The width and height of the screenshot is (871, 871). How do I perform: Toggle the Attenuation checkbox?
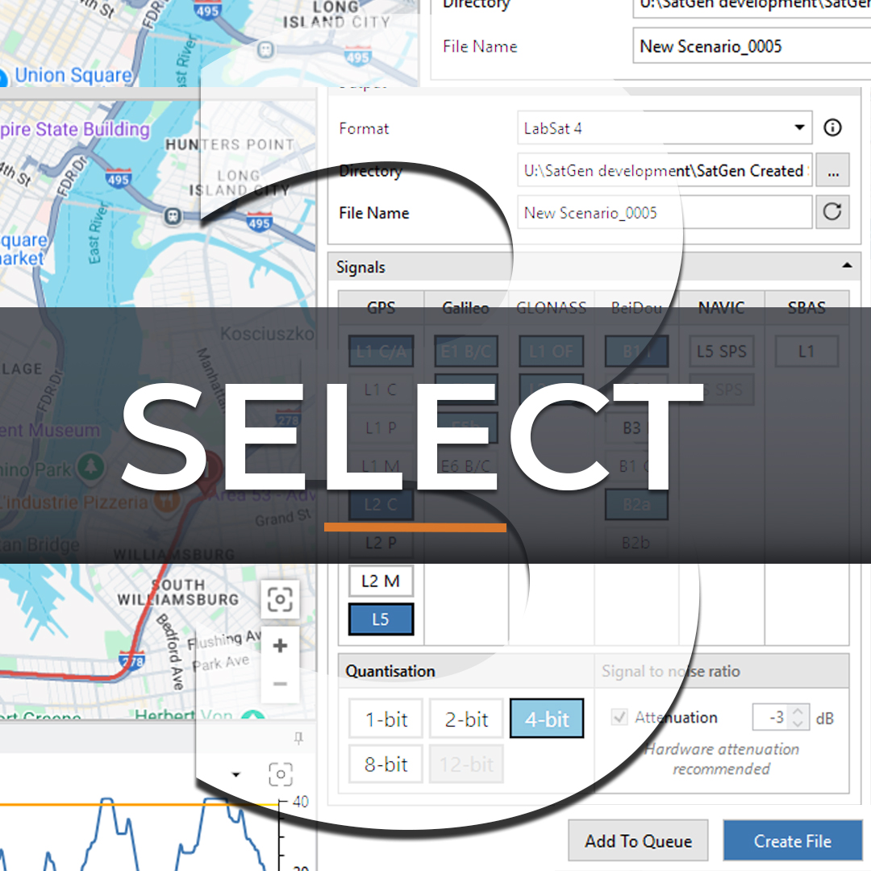tap(620, 717)
